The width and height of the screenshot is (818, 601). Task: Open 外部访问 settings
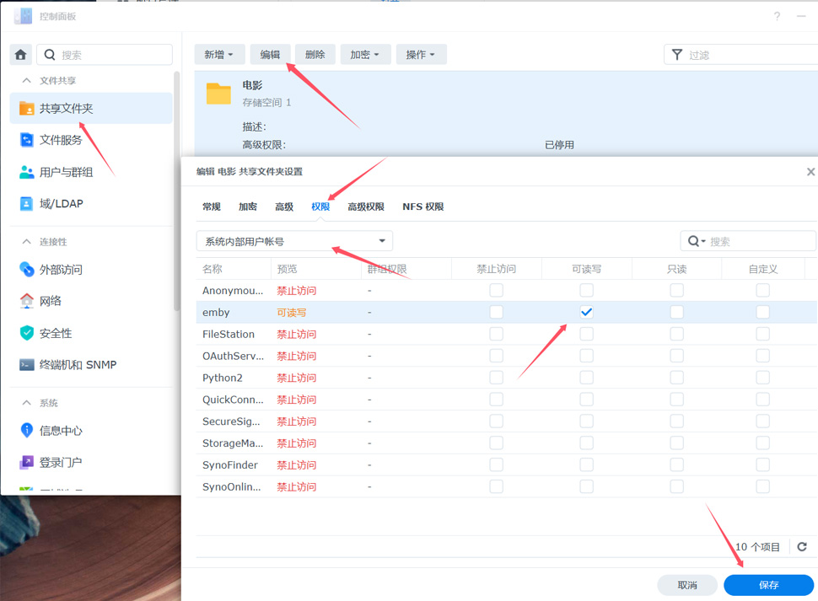61,270
